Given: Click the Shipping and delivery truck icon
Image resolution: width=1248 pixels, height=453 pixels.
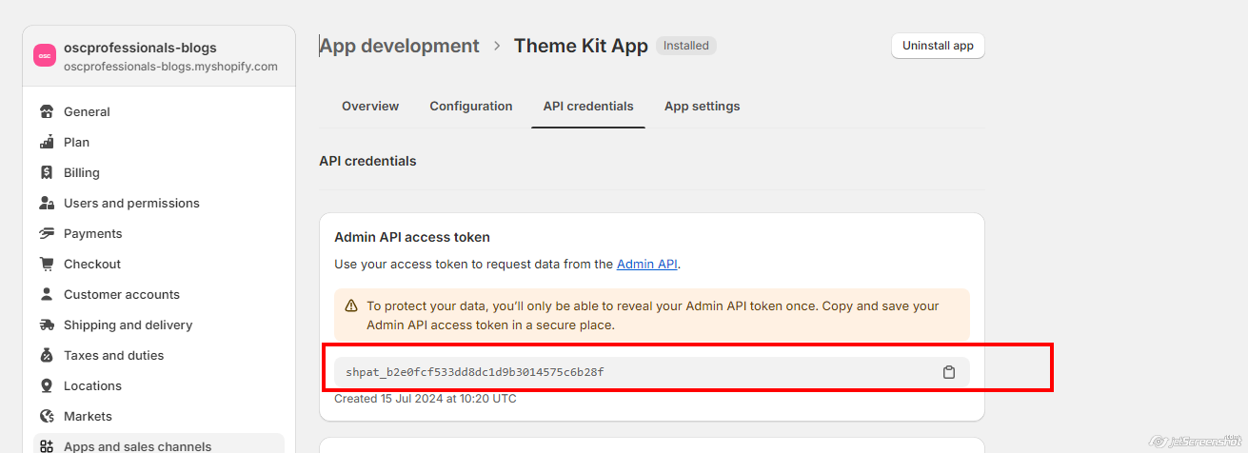Looking at the screenshot, I should [47, 325].
